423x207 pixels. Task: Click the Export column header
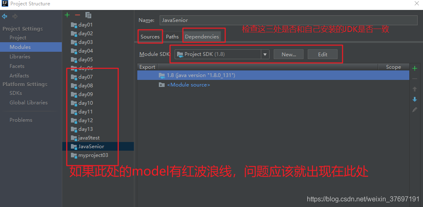[147, 67]
